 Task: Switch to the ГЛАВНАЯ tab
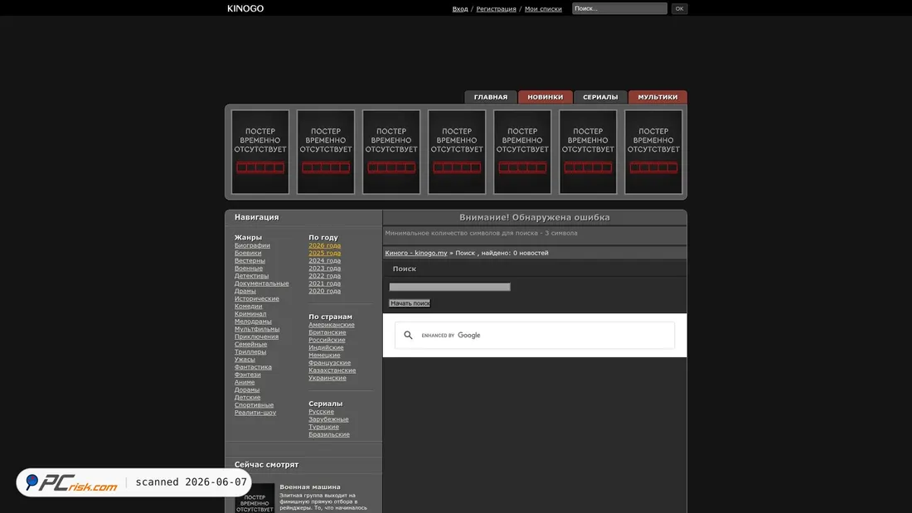490,97
